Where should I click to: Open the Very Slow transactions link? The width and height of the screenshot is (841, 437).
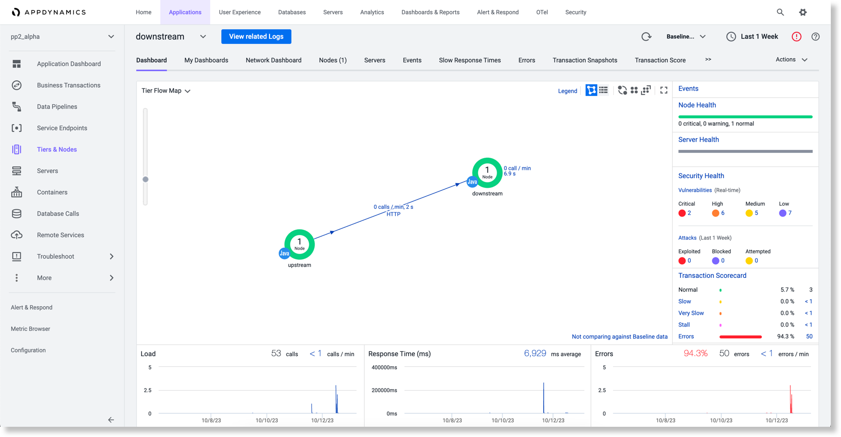tap(691, 313)
